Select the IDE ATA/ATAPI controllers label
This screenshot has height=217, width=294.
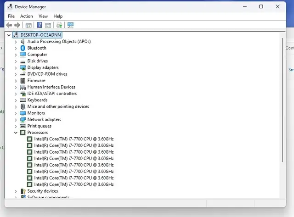(52, 94)
